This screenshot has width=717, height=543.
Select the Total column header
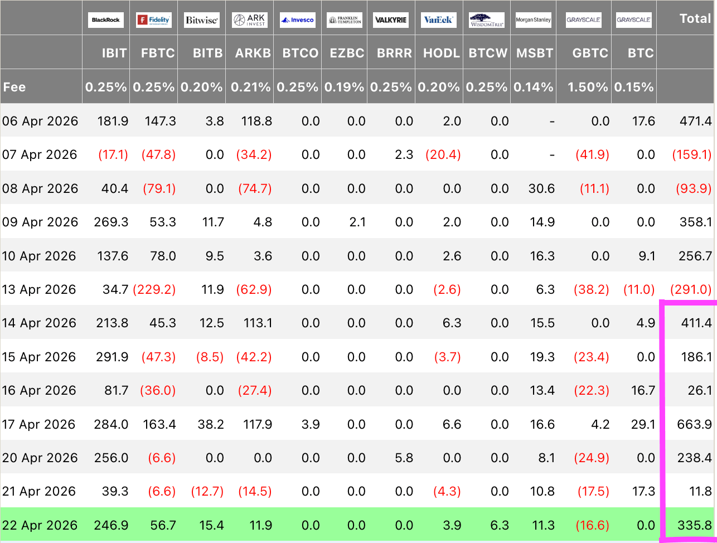695,19
